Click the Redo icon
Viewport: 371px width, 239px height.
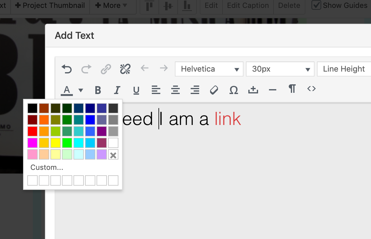pyautogui.click(x=86, y=69)
